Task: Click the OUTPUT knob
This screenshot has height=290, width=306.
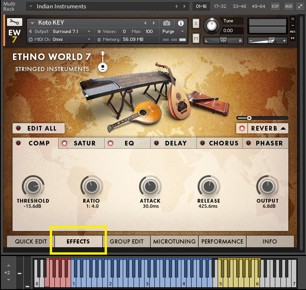Action: (x=267, y=186)
